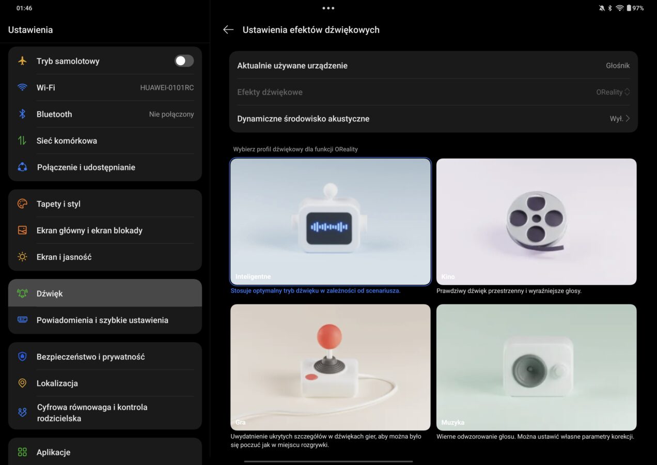This screenshot has height=465, width=657.
Task: Click the Muzyka profile description text
Action: click(535, 437)
